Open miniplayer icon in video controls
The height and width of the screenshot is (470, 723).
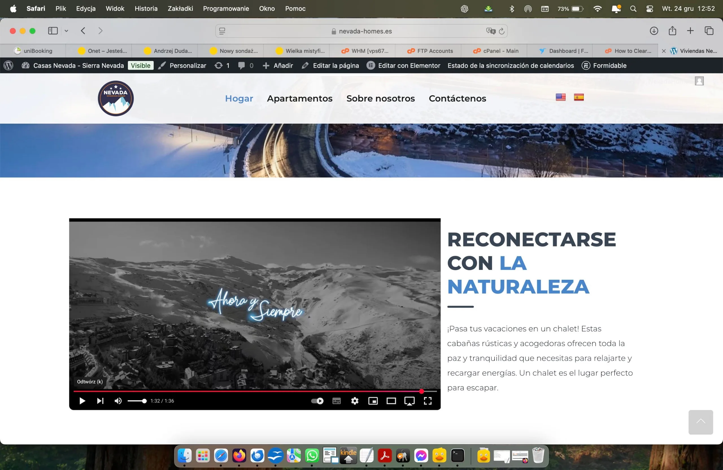pyautogui.click(x=373, y=401)
